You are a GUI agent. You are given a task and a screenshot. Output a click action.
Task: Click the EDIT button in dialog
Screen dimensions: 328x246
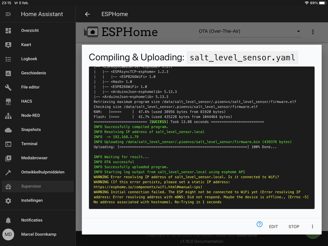(273, 227)
